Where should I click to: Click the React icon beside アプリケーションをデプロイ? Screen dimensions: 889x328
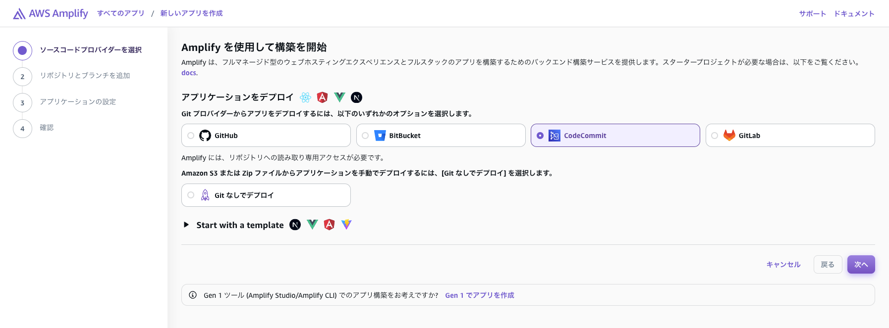(x=306, y=97)
